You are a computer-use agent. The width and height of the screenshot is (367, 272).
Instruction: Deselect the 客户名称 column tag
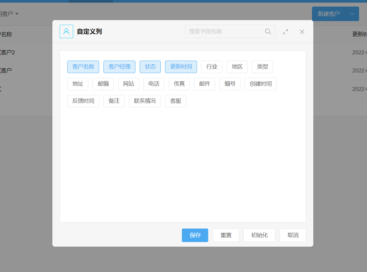83,67
